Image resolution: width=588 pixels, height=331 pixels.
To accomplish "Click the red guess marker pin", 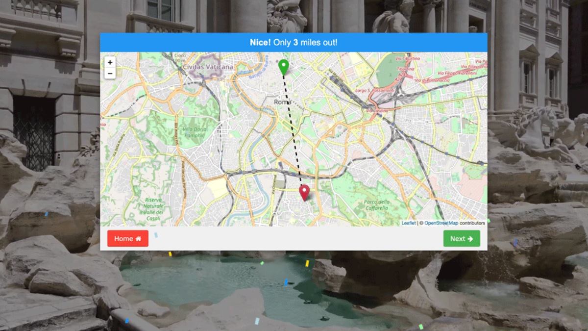I will (x=304, y=192).
